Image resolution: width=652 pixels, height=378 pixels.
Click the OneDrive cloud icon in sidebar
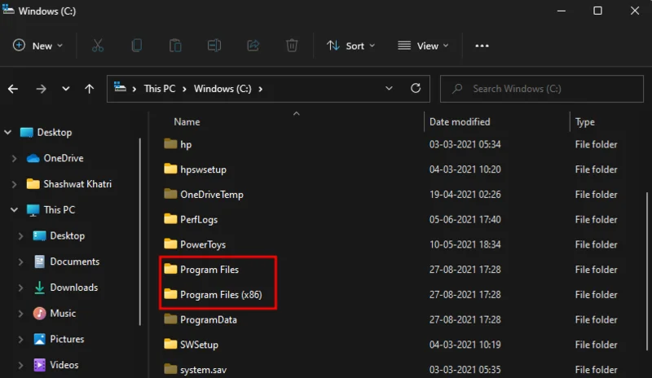[x=33, y=158]
